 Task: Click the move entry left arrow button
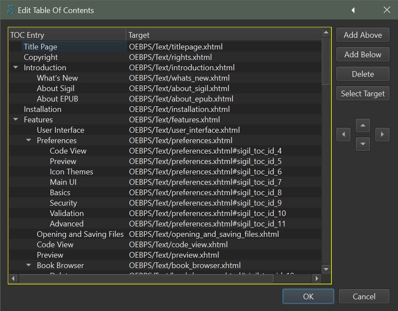343,134
